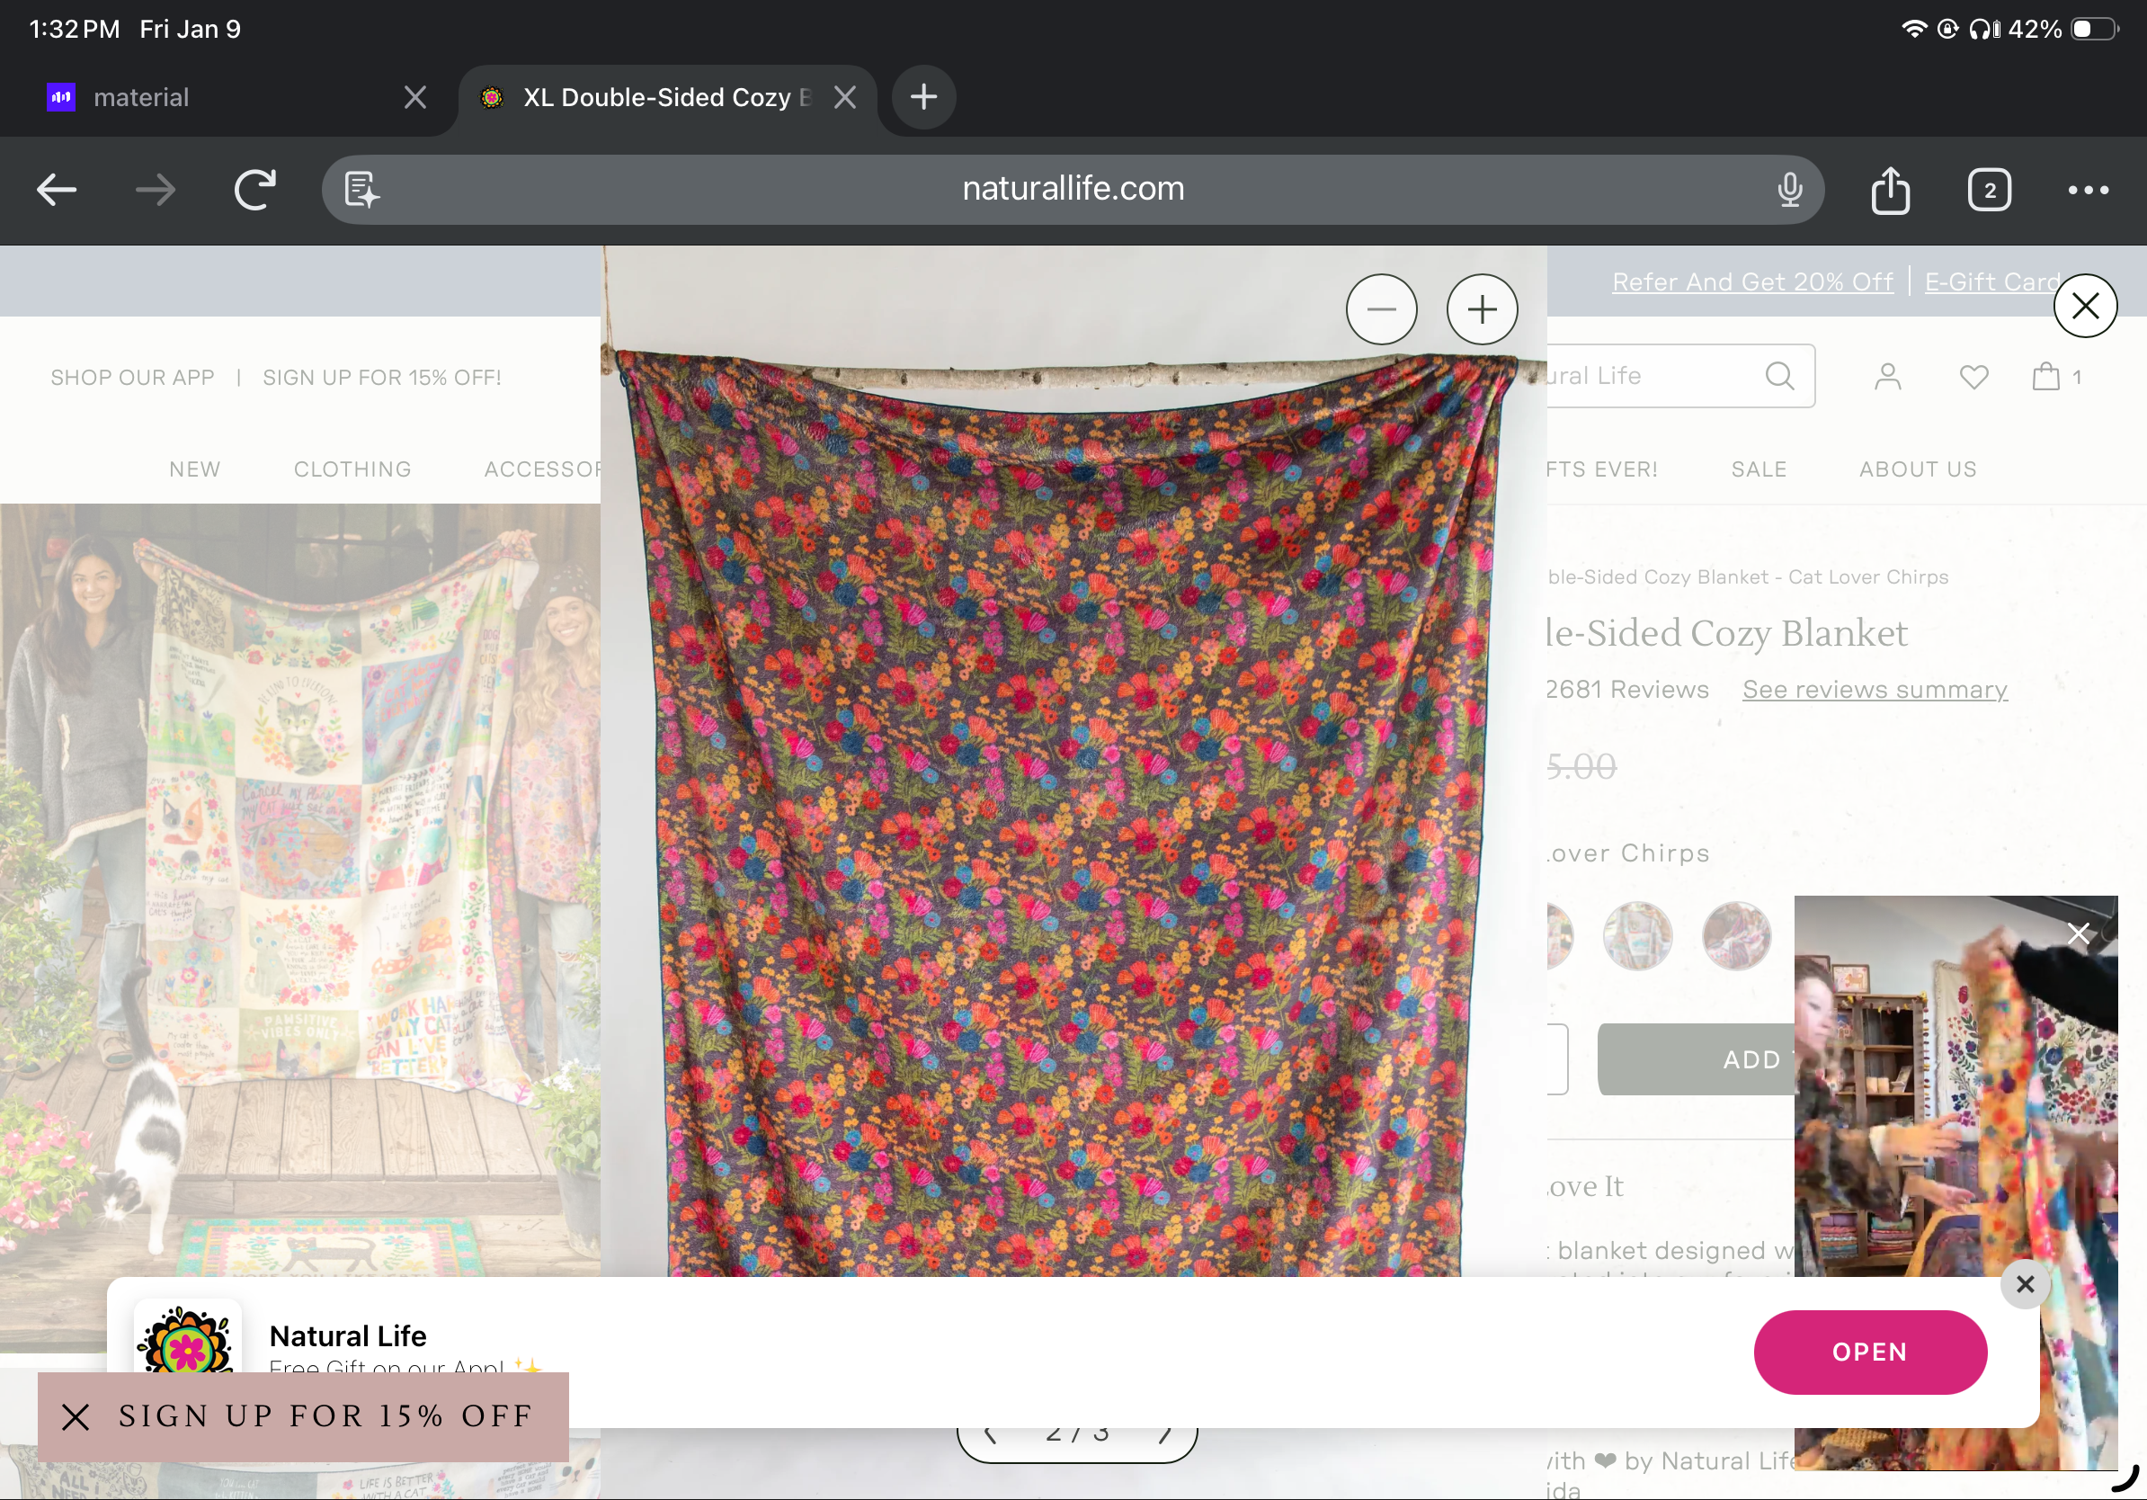The width and height of the screenshot is (2147, 1500).
Task: Select the middle blanket pattern swatch
Action: point(1636,935)
